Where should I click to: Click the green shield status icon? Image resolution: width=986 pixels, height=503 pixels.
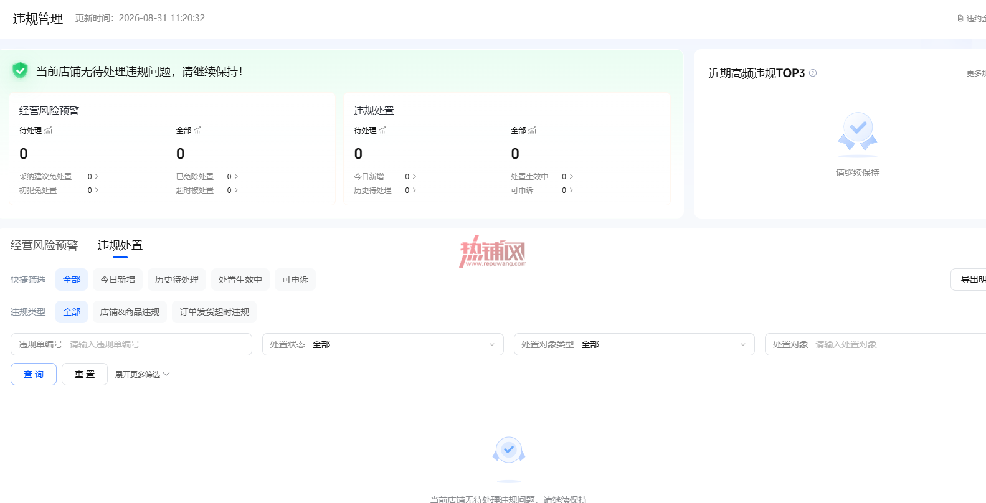click(20, 71)
